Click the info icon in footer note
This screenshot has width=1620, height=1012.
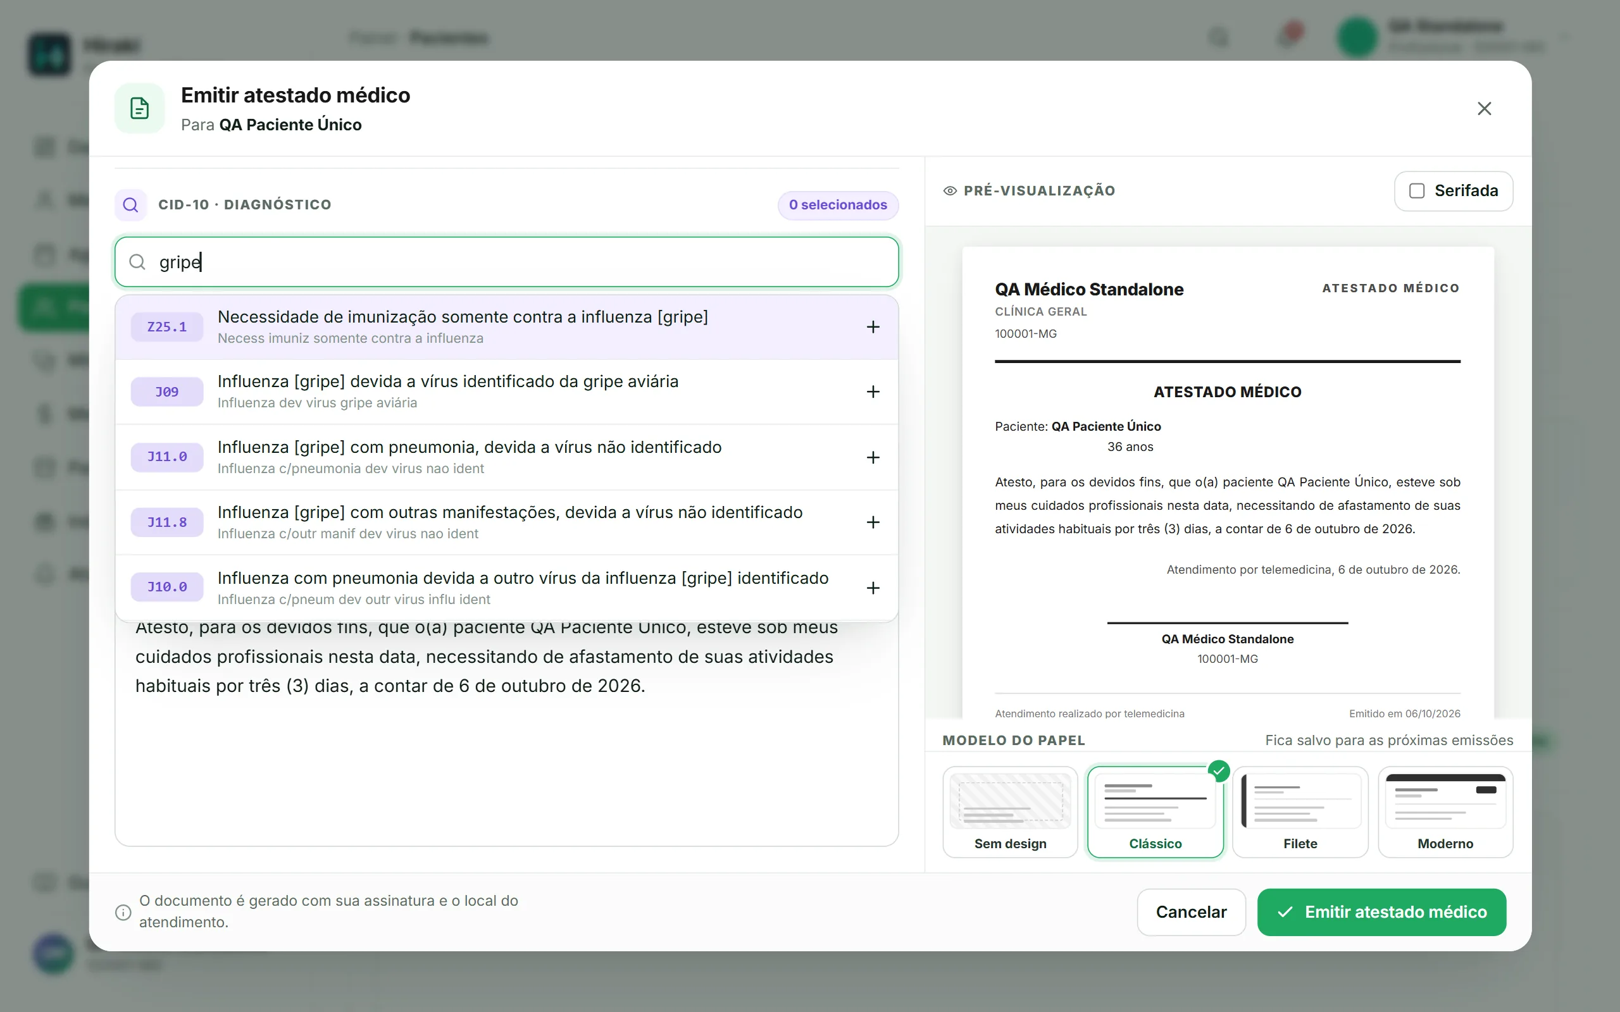point(123,912)
